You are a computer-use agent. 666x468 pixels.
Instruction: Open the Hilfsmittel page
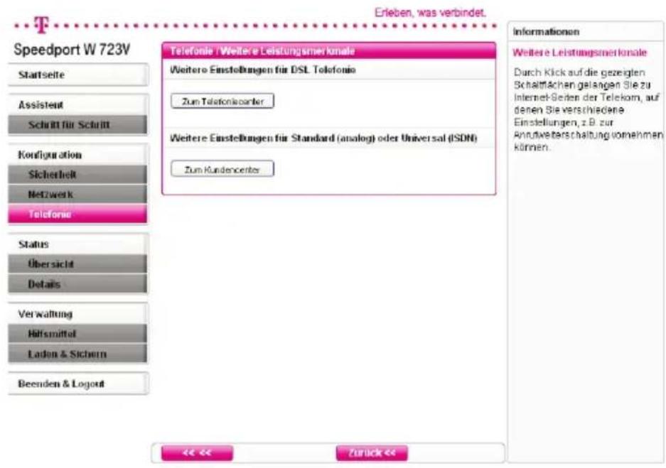click(x=78, y=334)
